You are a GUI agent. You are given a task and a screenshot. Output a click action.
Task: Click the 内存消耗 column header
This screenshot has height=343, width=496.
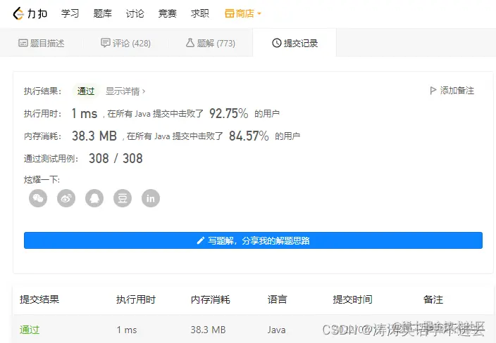click(x=211, y=299)
